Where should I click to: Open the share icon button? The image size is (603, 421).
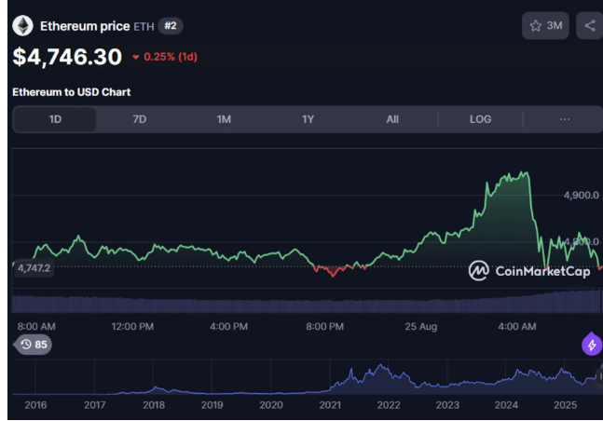pyautogui.click(x=590, y=26)
